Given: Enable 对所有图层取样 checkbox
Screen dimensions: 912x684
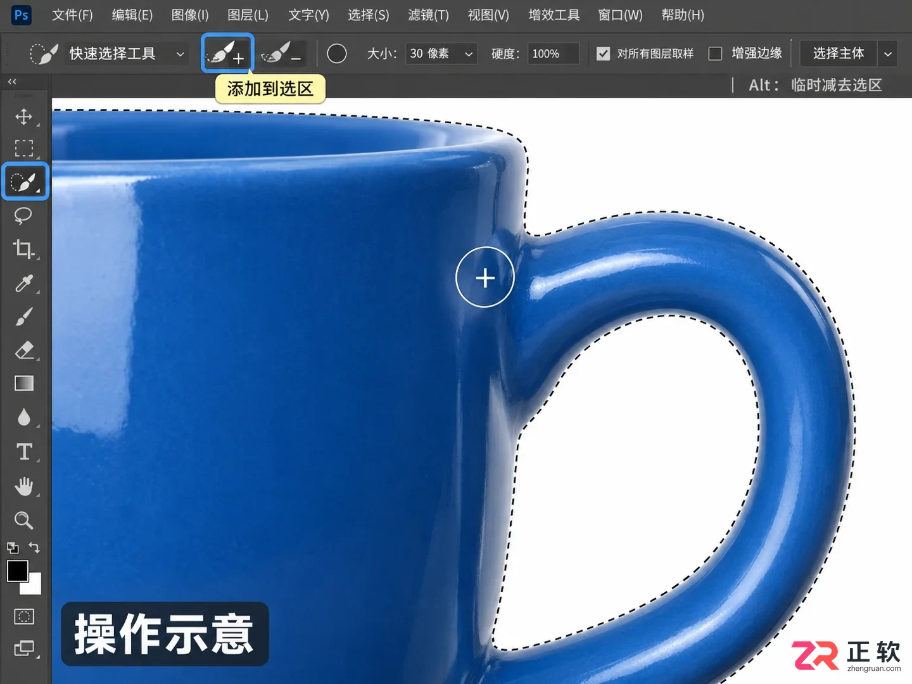Looking at the screenshot, I should (x=604, y=54).
